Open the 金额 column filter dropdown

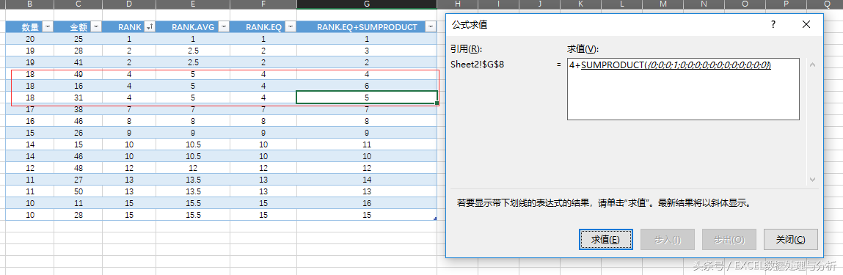click(95, 27)
